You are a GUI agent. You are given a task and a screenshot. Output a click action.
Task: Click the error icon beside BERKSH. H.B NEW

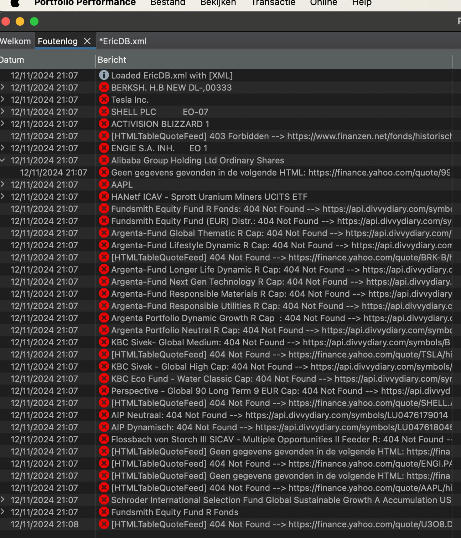[104, 87]
